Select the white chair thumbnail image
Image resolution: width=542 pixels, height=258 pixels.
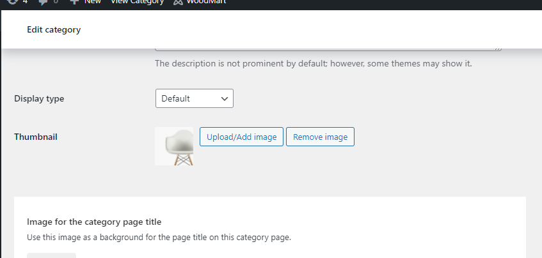[x=174, y=146]
